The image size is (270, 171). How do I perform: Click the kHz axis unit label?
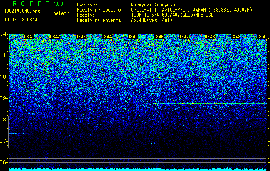4,35
